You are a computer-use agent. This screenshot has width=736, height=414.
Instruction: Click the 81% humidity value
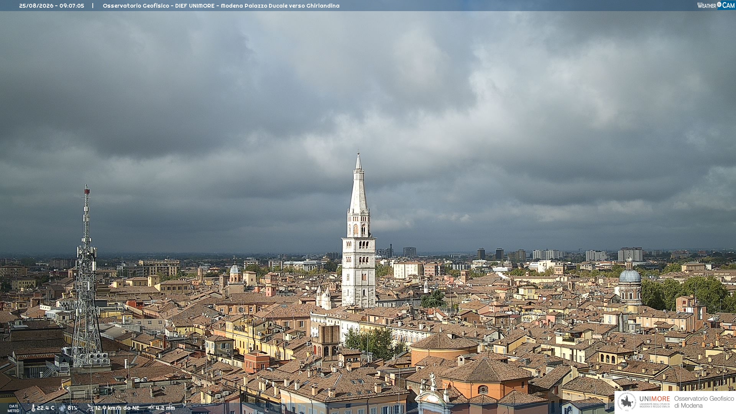[72, 408]
